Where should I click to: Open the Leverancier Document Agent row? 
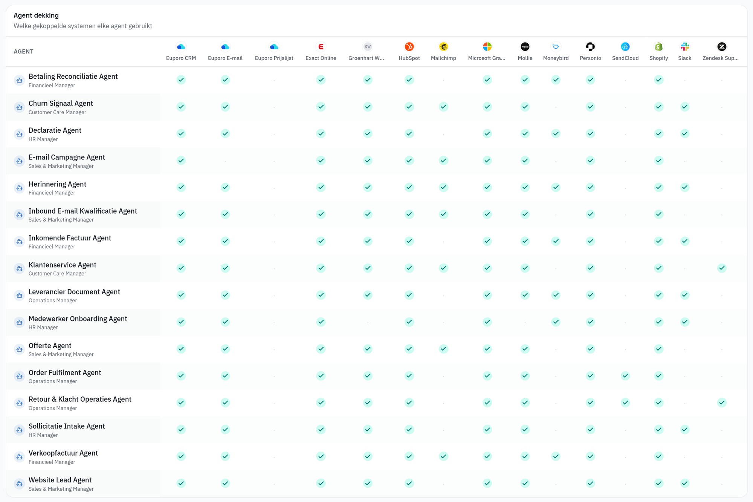[x=376, y=295]
